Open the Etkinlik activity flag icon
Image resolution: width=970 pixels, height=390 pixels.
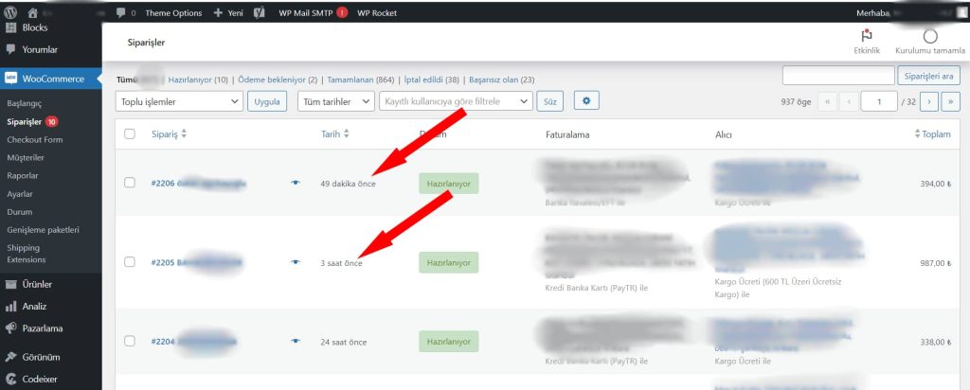866,36
